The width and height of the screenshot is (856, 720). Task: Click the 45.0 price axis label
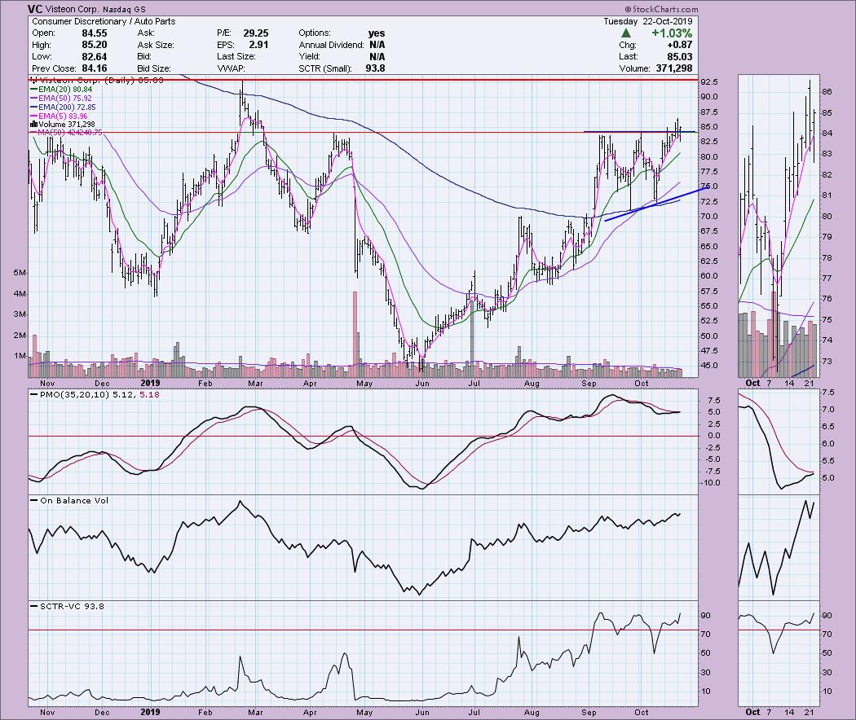709,366
